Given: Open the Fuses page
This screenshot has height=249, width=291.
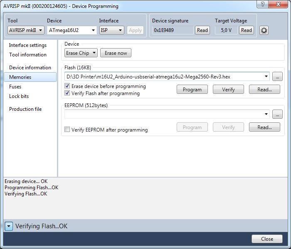Looking at the screenshot, I should [15, 87].
